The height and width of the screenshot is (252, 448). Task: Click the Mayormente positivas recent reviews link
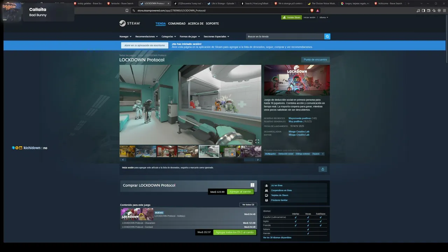point(300,118)
